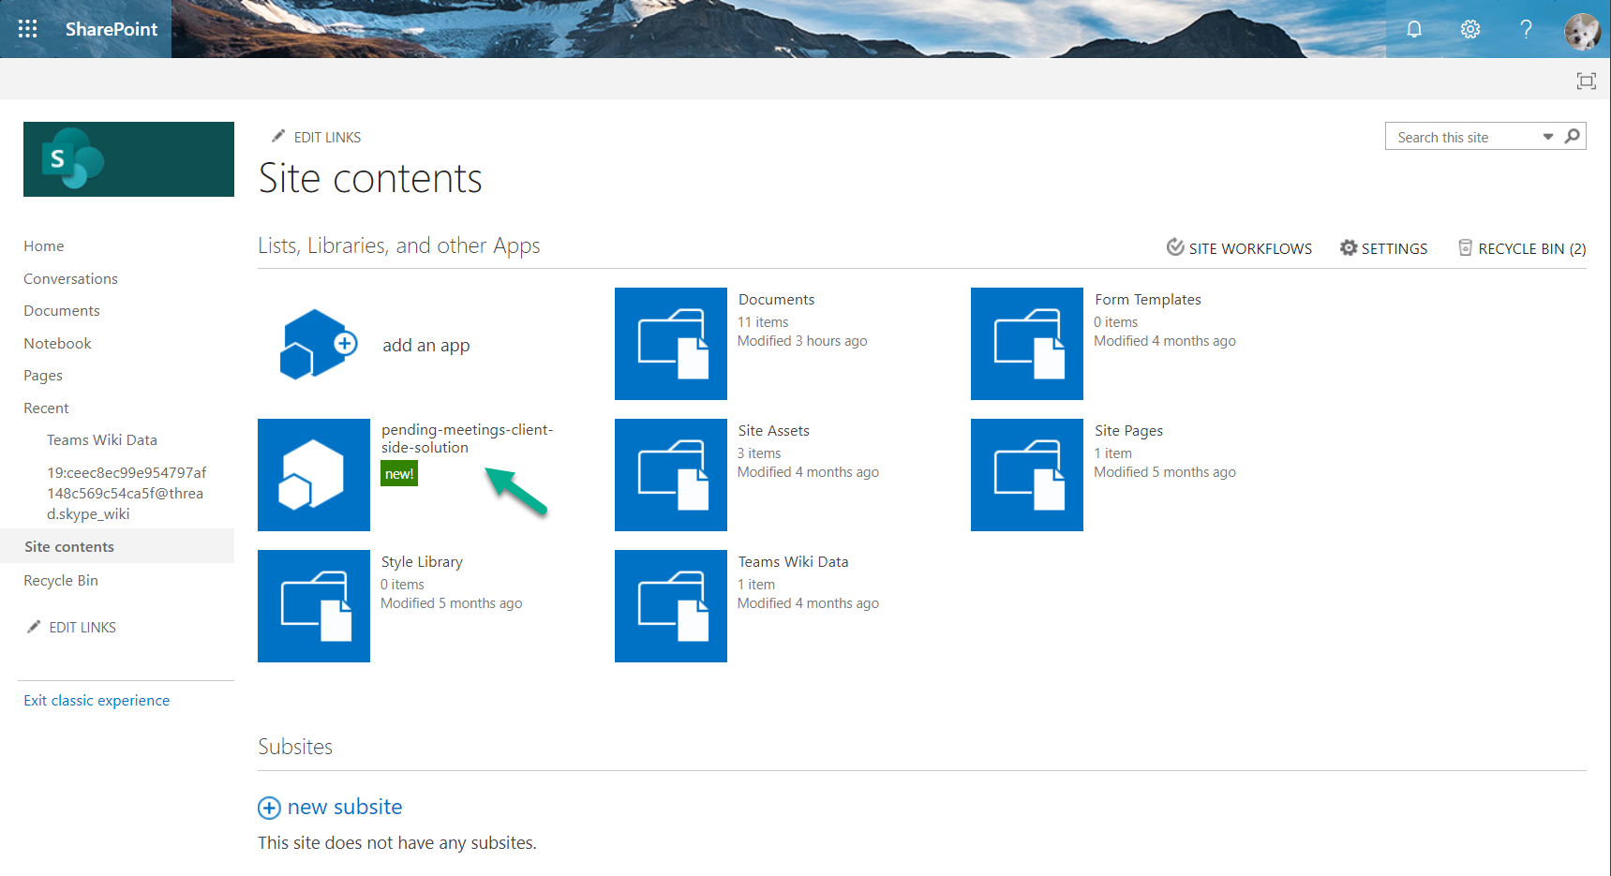Click the search magnifier icon
Image resolution: width=1611 pixels, height=876 pixels.
[1573, 137]
